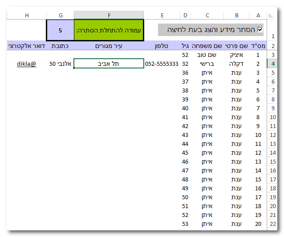Select the row 22 header

tap(272, 224)
